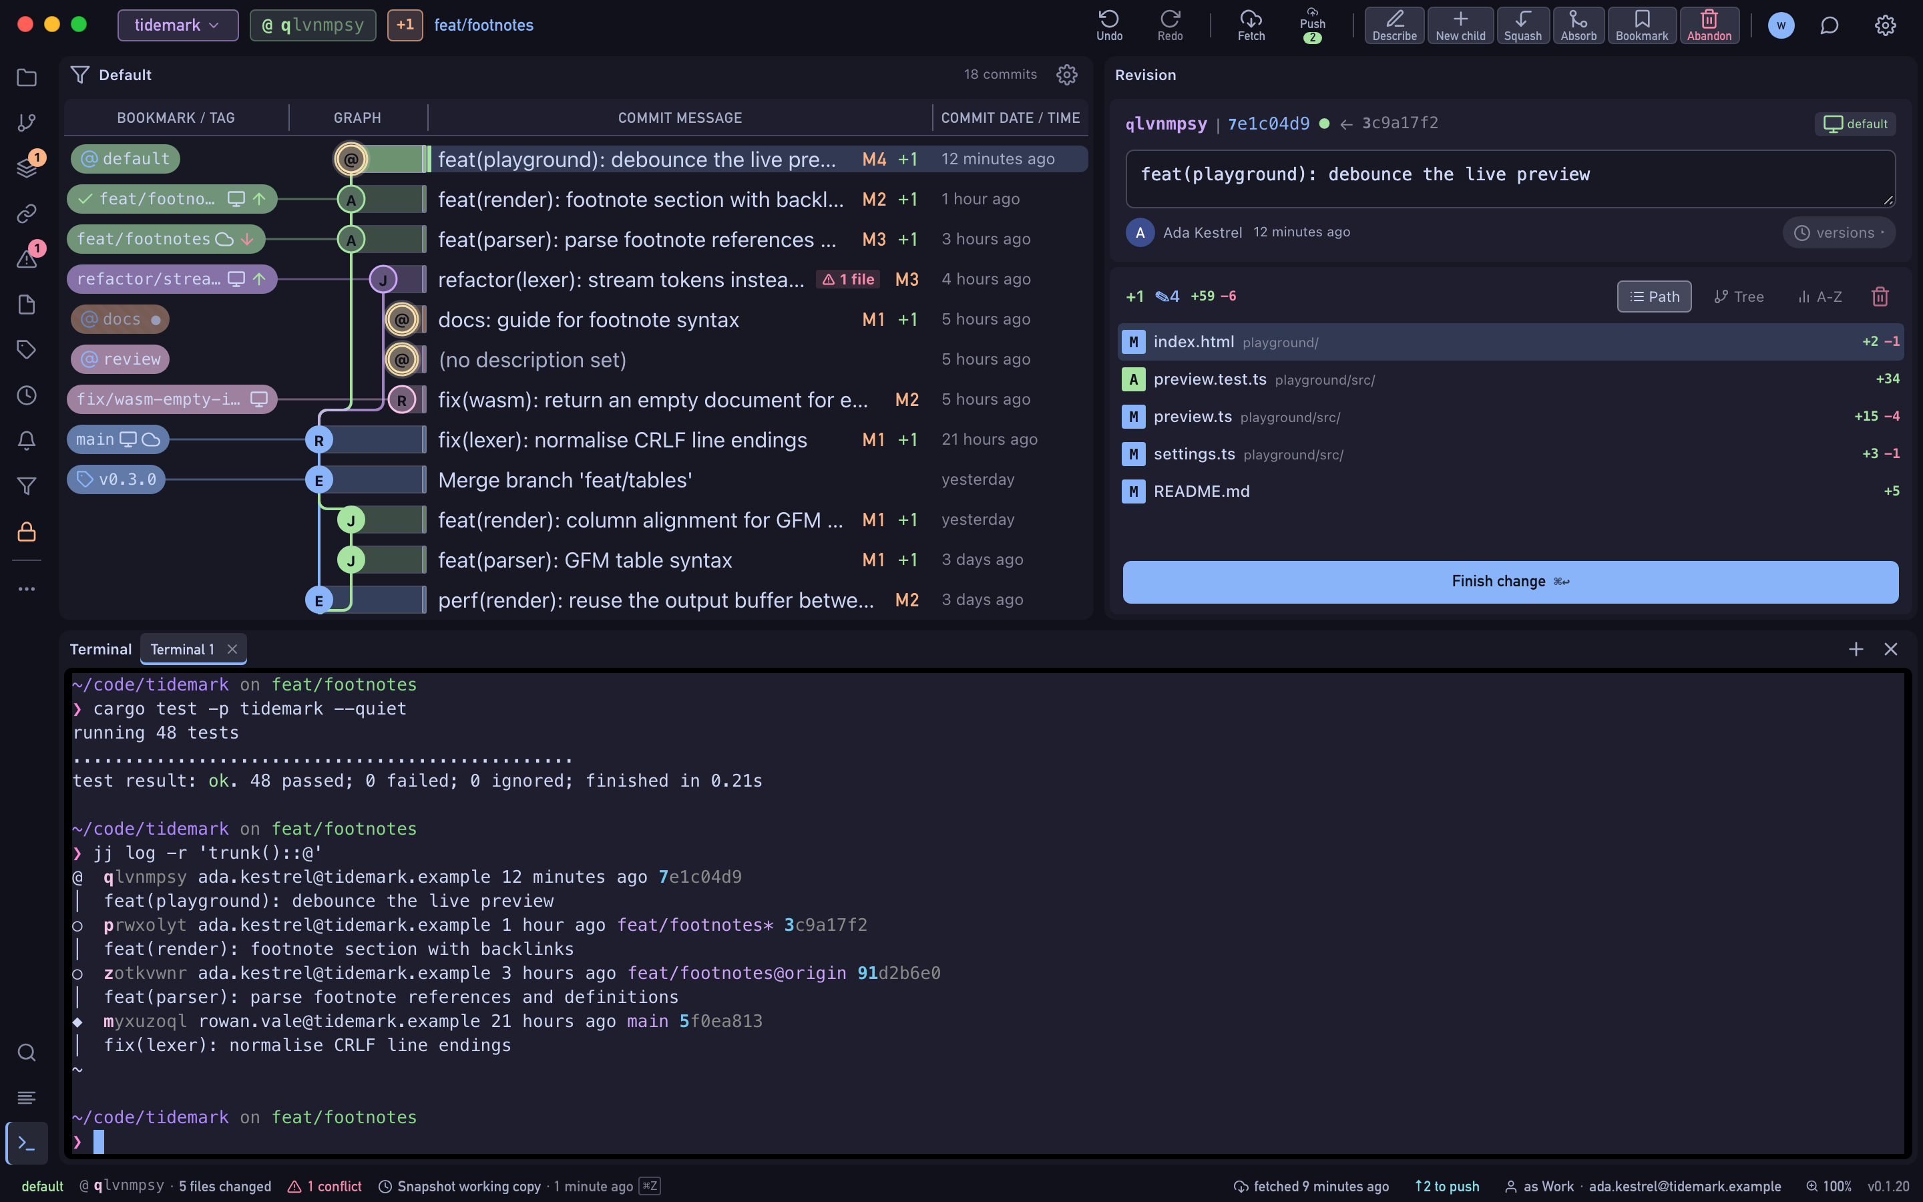Switch the file list to Path view
1923x1202 pixels.
[1655, 296]
